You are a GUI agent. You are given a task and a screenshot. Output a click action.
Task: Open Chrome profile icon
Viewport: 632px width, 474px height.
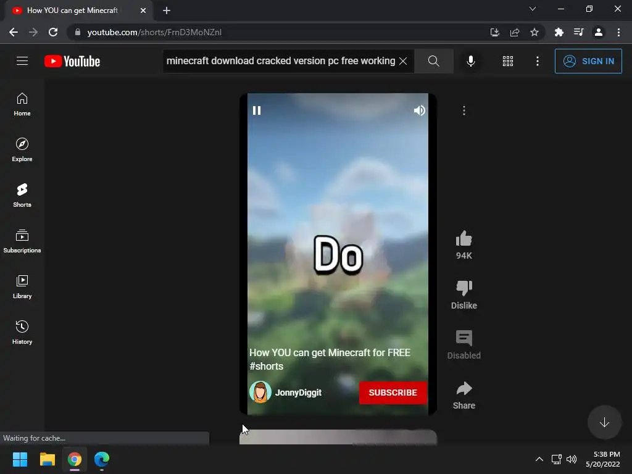[x=599, y=32]
